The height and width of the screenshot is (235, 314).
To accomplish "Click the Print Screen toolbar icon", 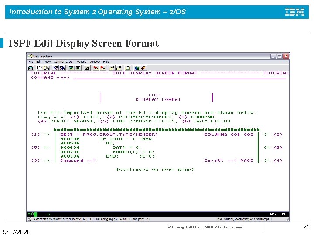I will [31, 68].
